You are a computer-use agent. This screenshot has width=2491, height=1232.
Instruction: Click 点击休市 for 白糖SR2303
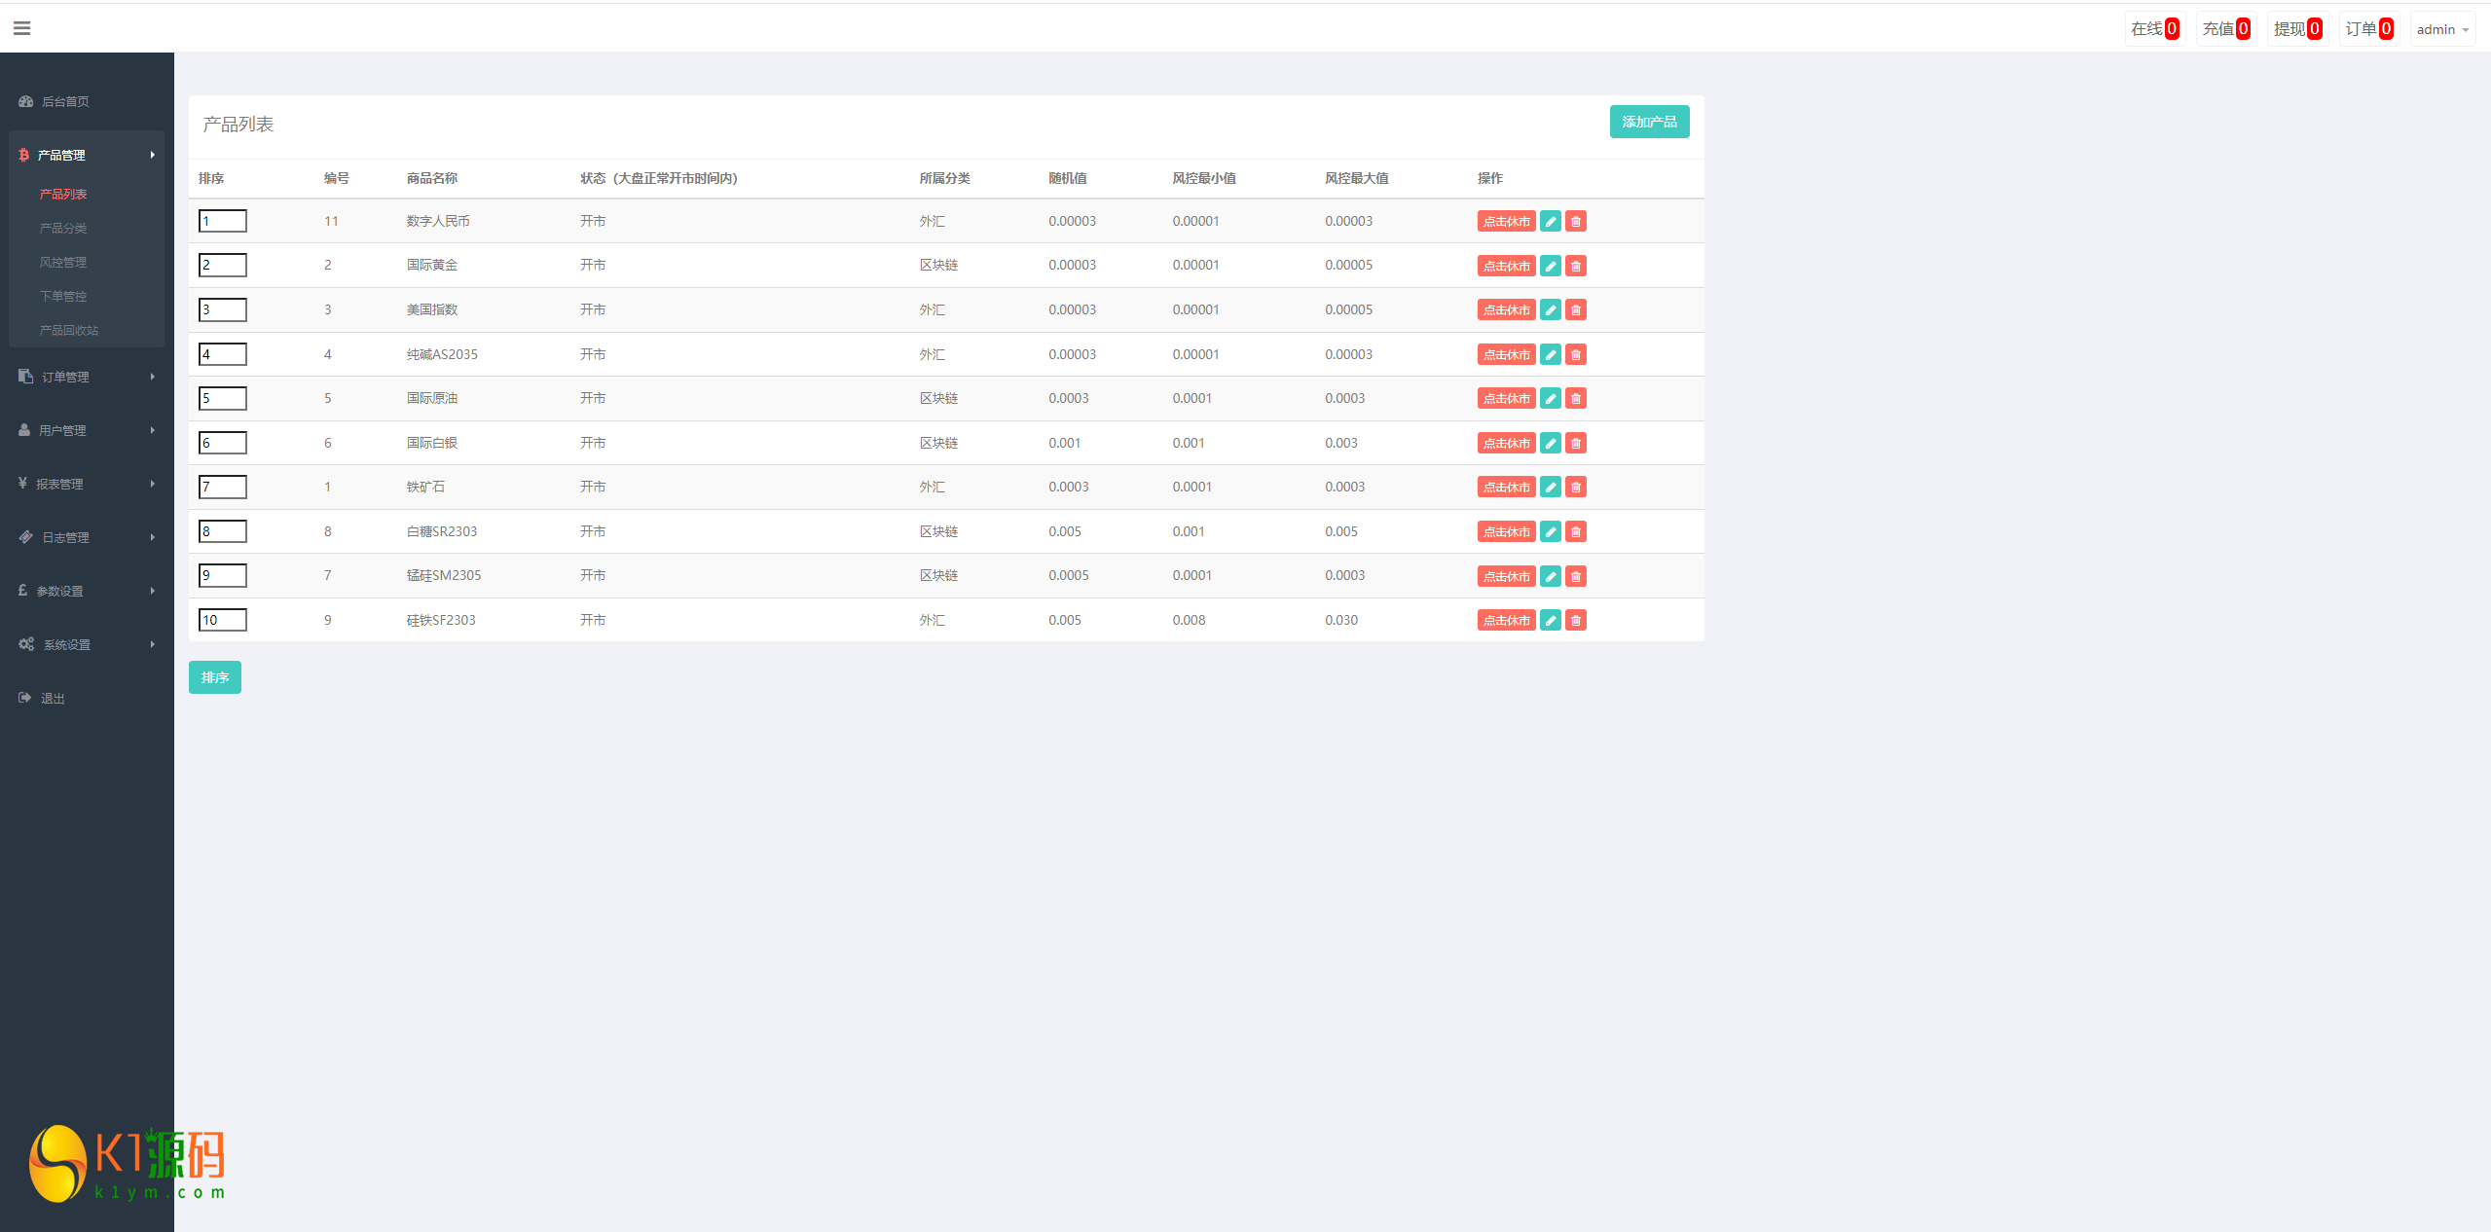(x=1506, y=531)
